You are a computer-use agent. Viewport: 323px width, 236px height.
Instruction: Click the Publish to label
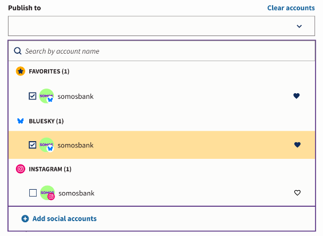pos(25,8)
